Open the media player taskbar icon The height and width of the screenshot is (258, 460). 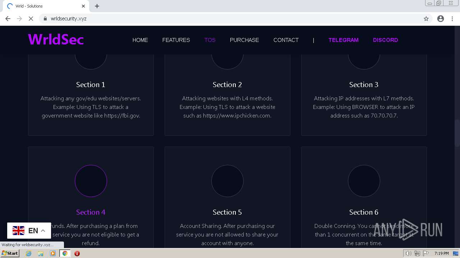click(x=53, y=253)
